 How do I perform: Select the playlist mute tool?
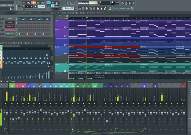[70, 13]
